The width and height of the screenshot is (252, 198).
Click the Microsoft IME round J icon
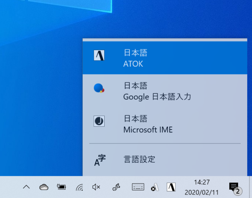click(x=99, y=121)
